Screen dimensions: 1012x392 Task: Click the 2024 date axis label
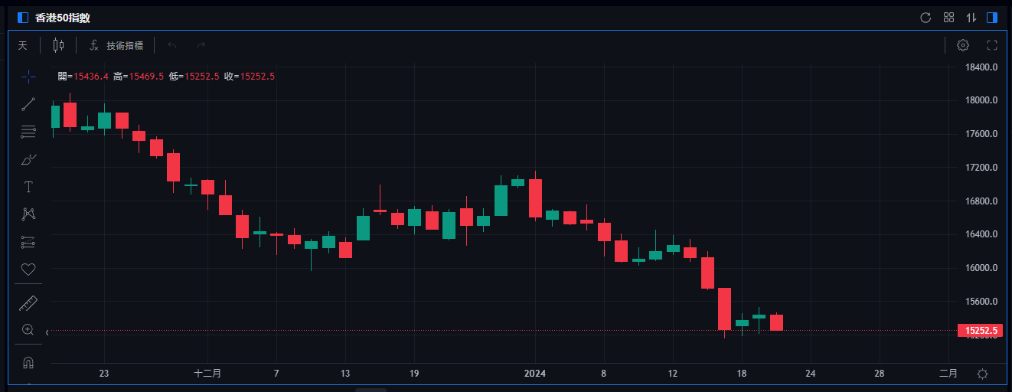[x=535, y=374]
